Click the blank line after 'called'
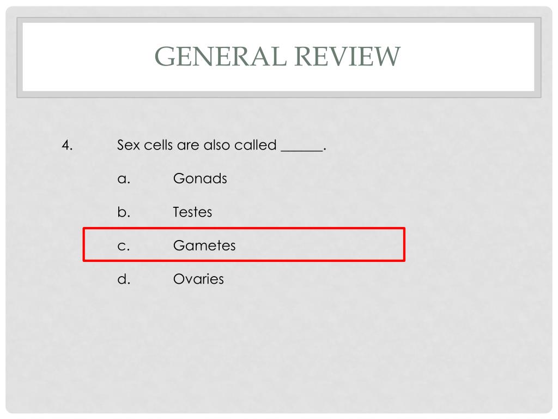 coord(302,151)
